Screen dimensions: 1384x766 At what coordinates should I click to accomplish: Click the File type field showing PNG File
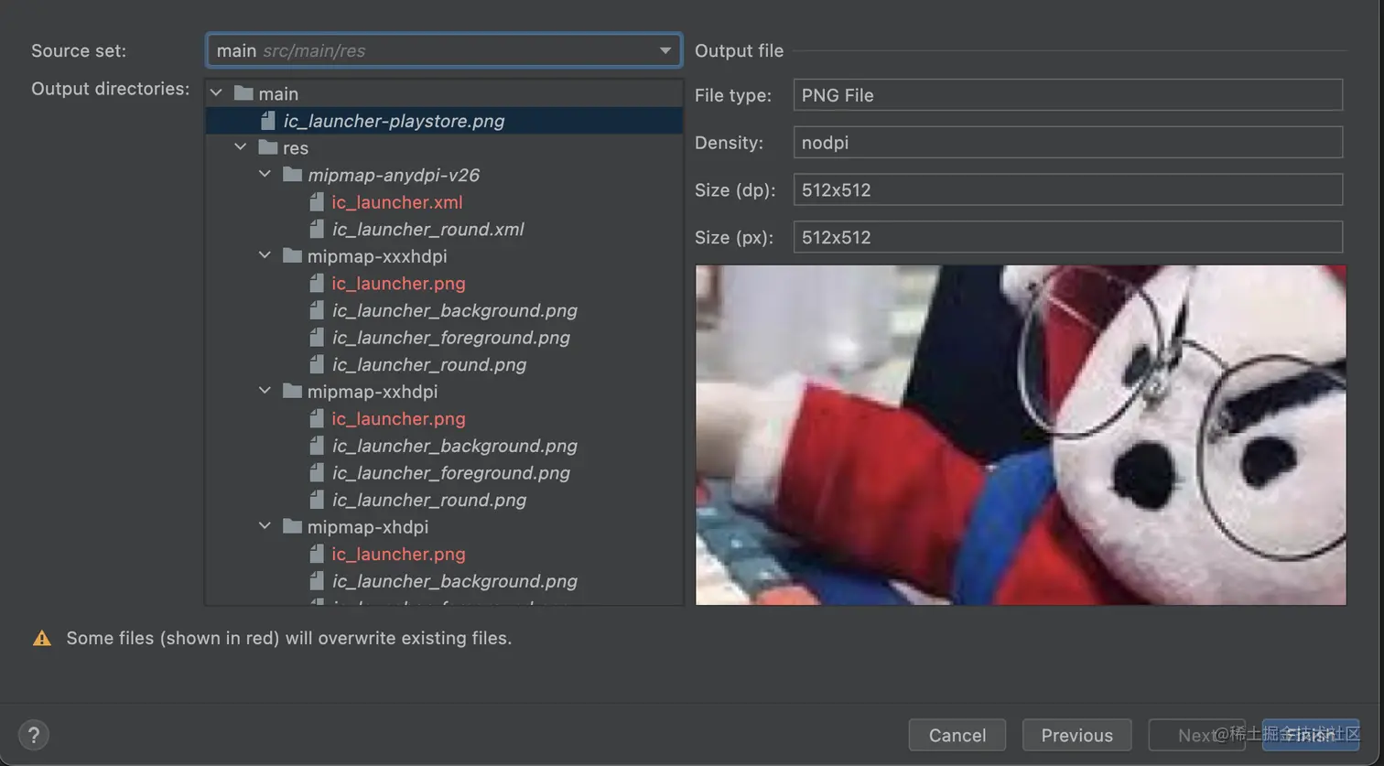coord(1067,95)
